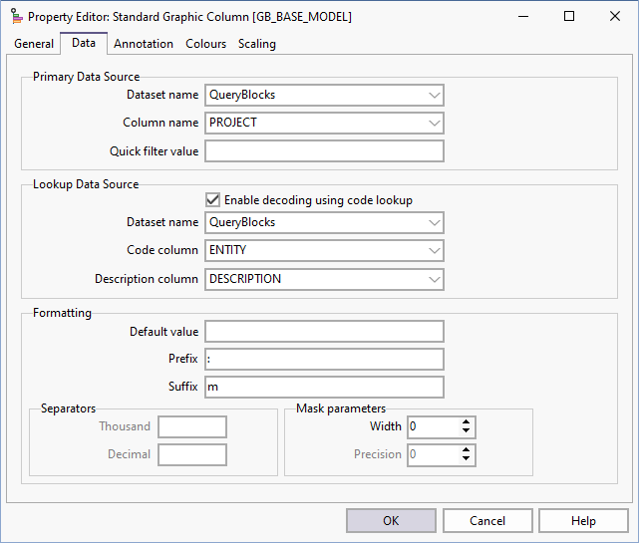
Task: Expand the Column name PROJECT dropdown
Action: tap(433, 124)
